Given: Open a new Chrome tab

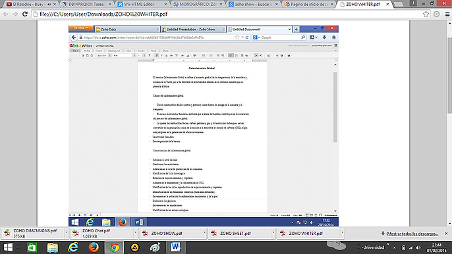Looking at the screenshot, I should coord(398,5).
